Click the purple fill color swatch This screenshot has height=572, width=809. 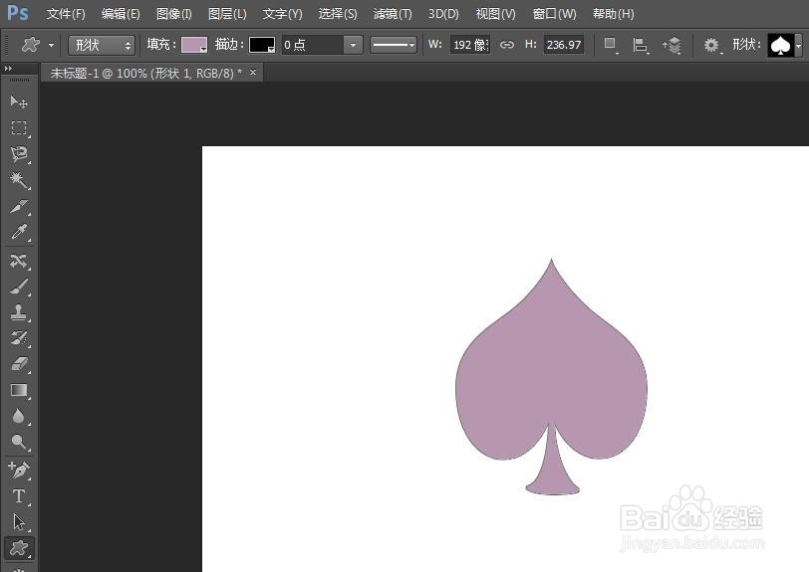point(194,45)
